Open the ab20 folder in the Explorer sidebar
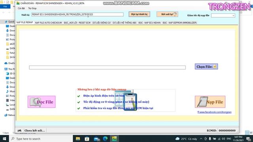Image resolution: width=253 pixels, height=142 pixels. [10, 44]
